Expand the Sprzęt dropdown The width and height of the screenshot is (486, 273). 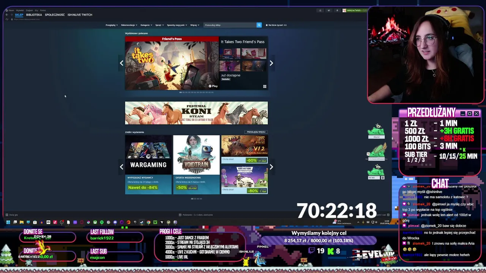159,25
